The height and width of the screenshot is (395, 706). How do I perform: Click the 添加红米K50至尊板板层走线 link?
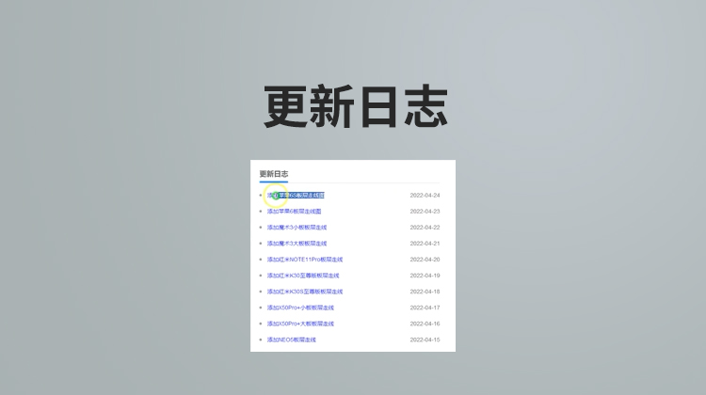302,276
